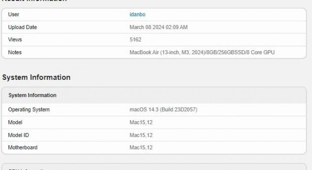Click the Motherboard row label

pyautogui.click(x=23, y=148)
